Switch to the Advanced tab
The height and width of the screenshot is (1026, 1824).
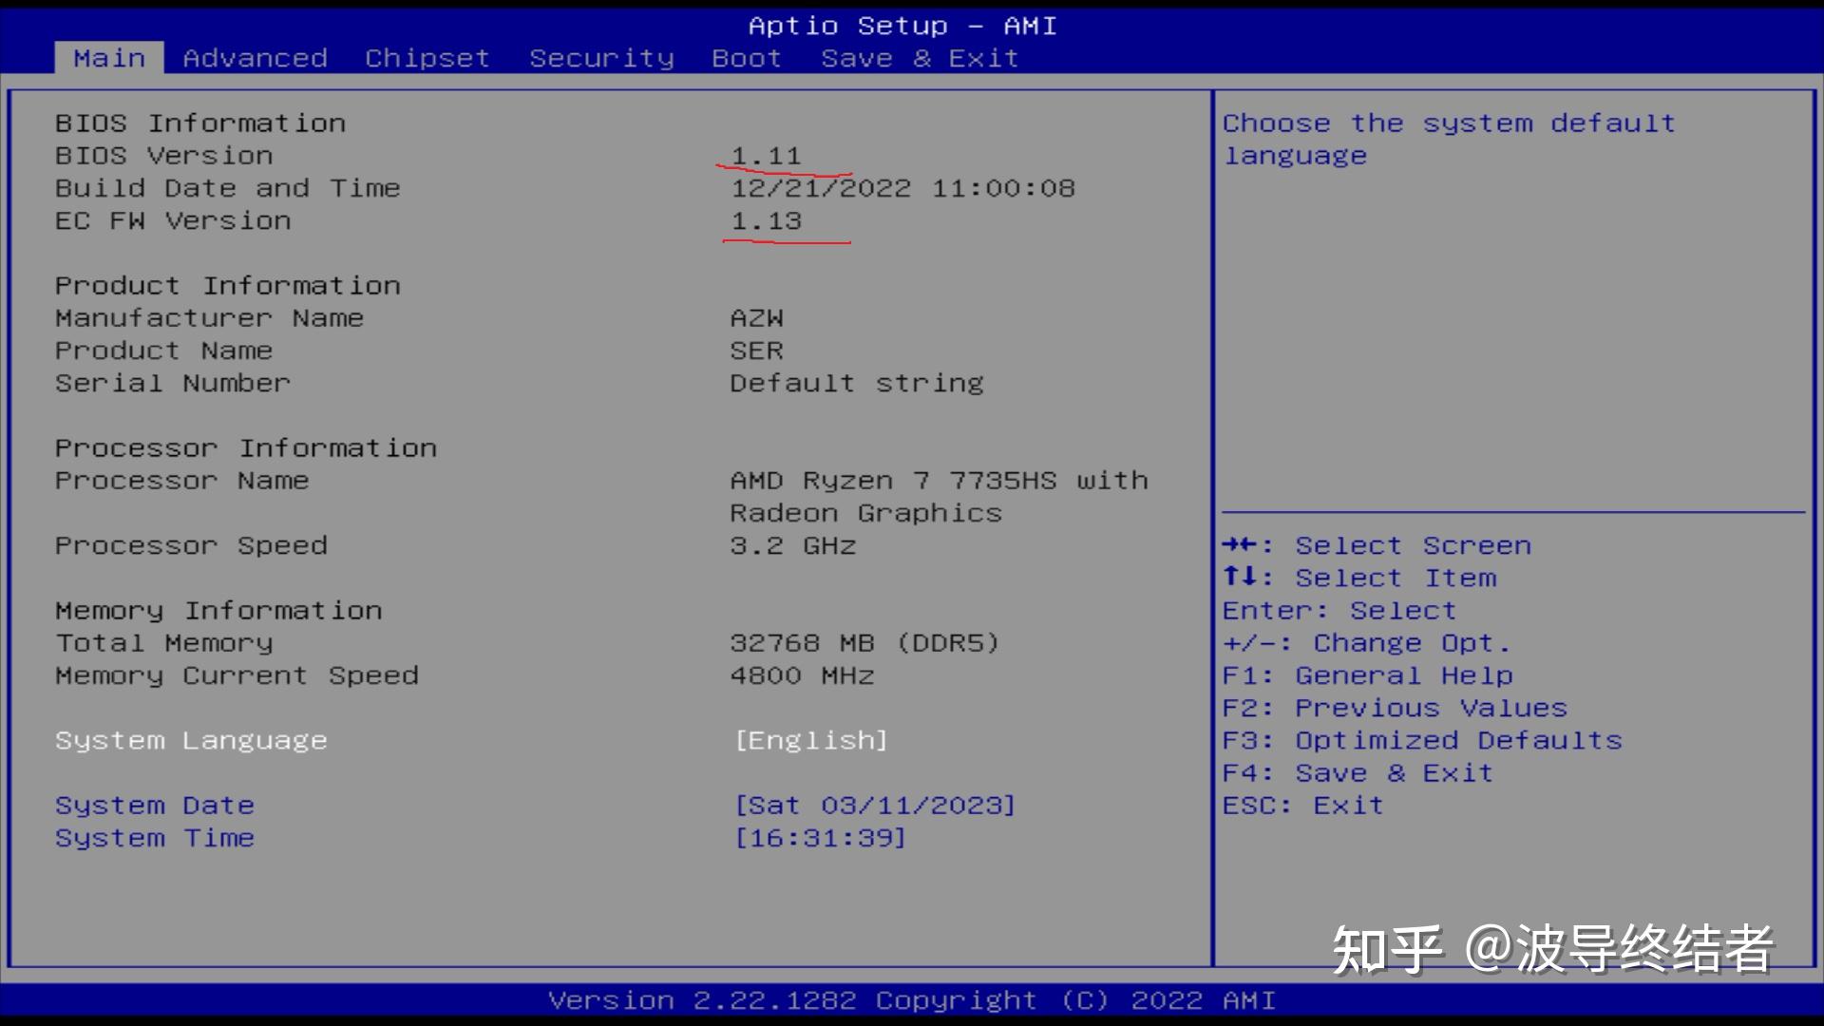tap(255, 58)
